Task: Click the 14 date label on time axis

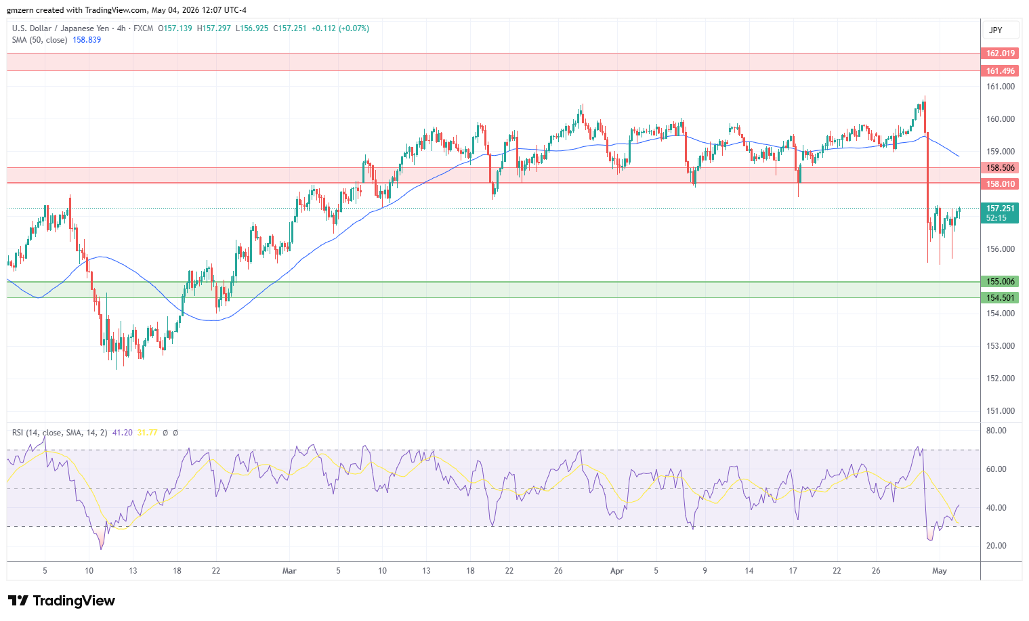Action: [749, 571]
